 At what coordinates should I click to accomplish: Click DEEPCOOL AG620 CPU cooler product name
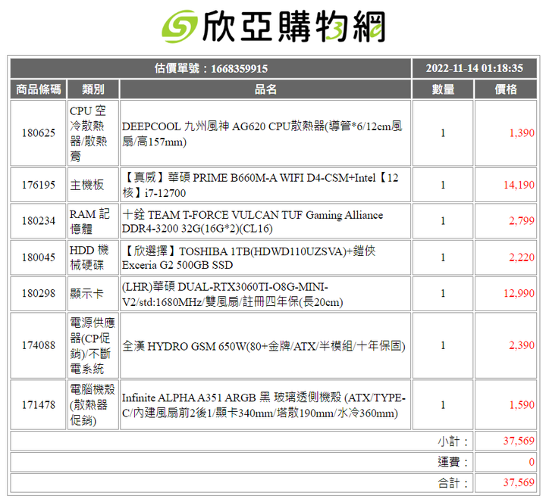(x=262, y=133)
